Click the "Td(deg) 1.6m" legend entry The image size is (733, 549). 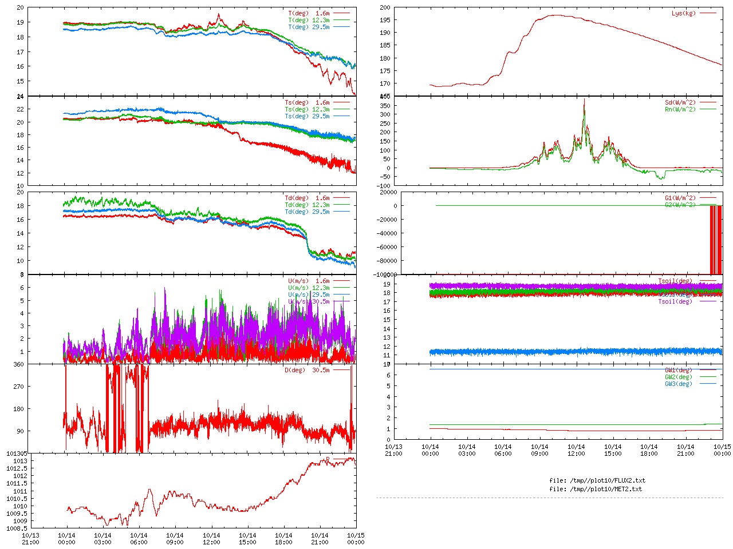(x=307, y=198)
